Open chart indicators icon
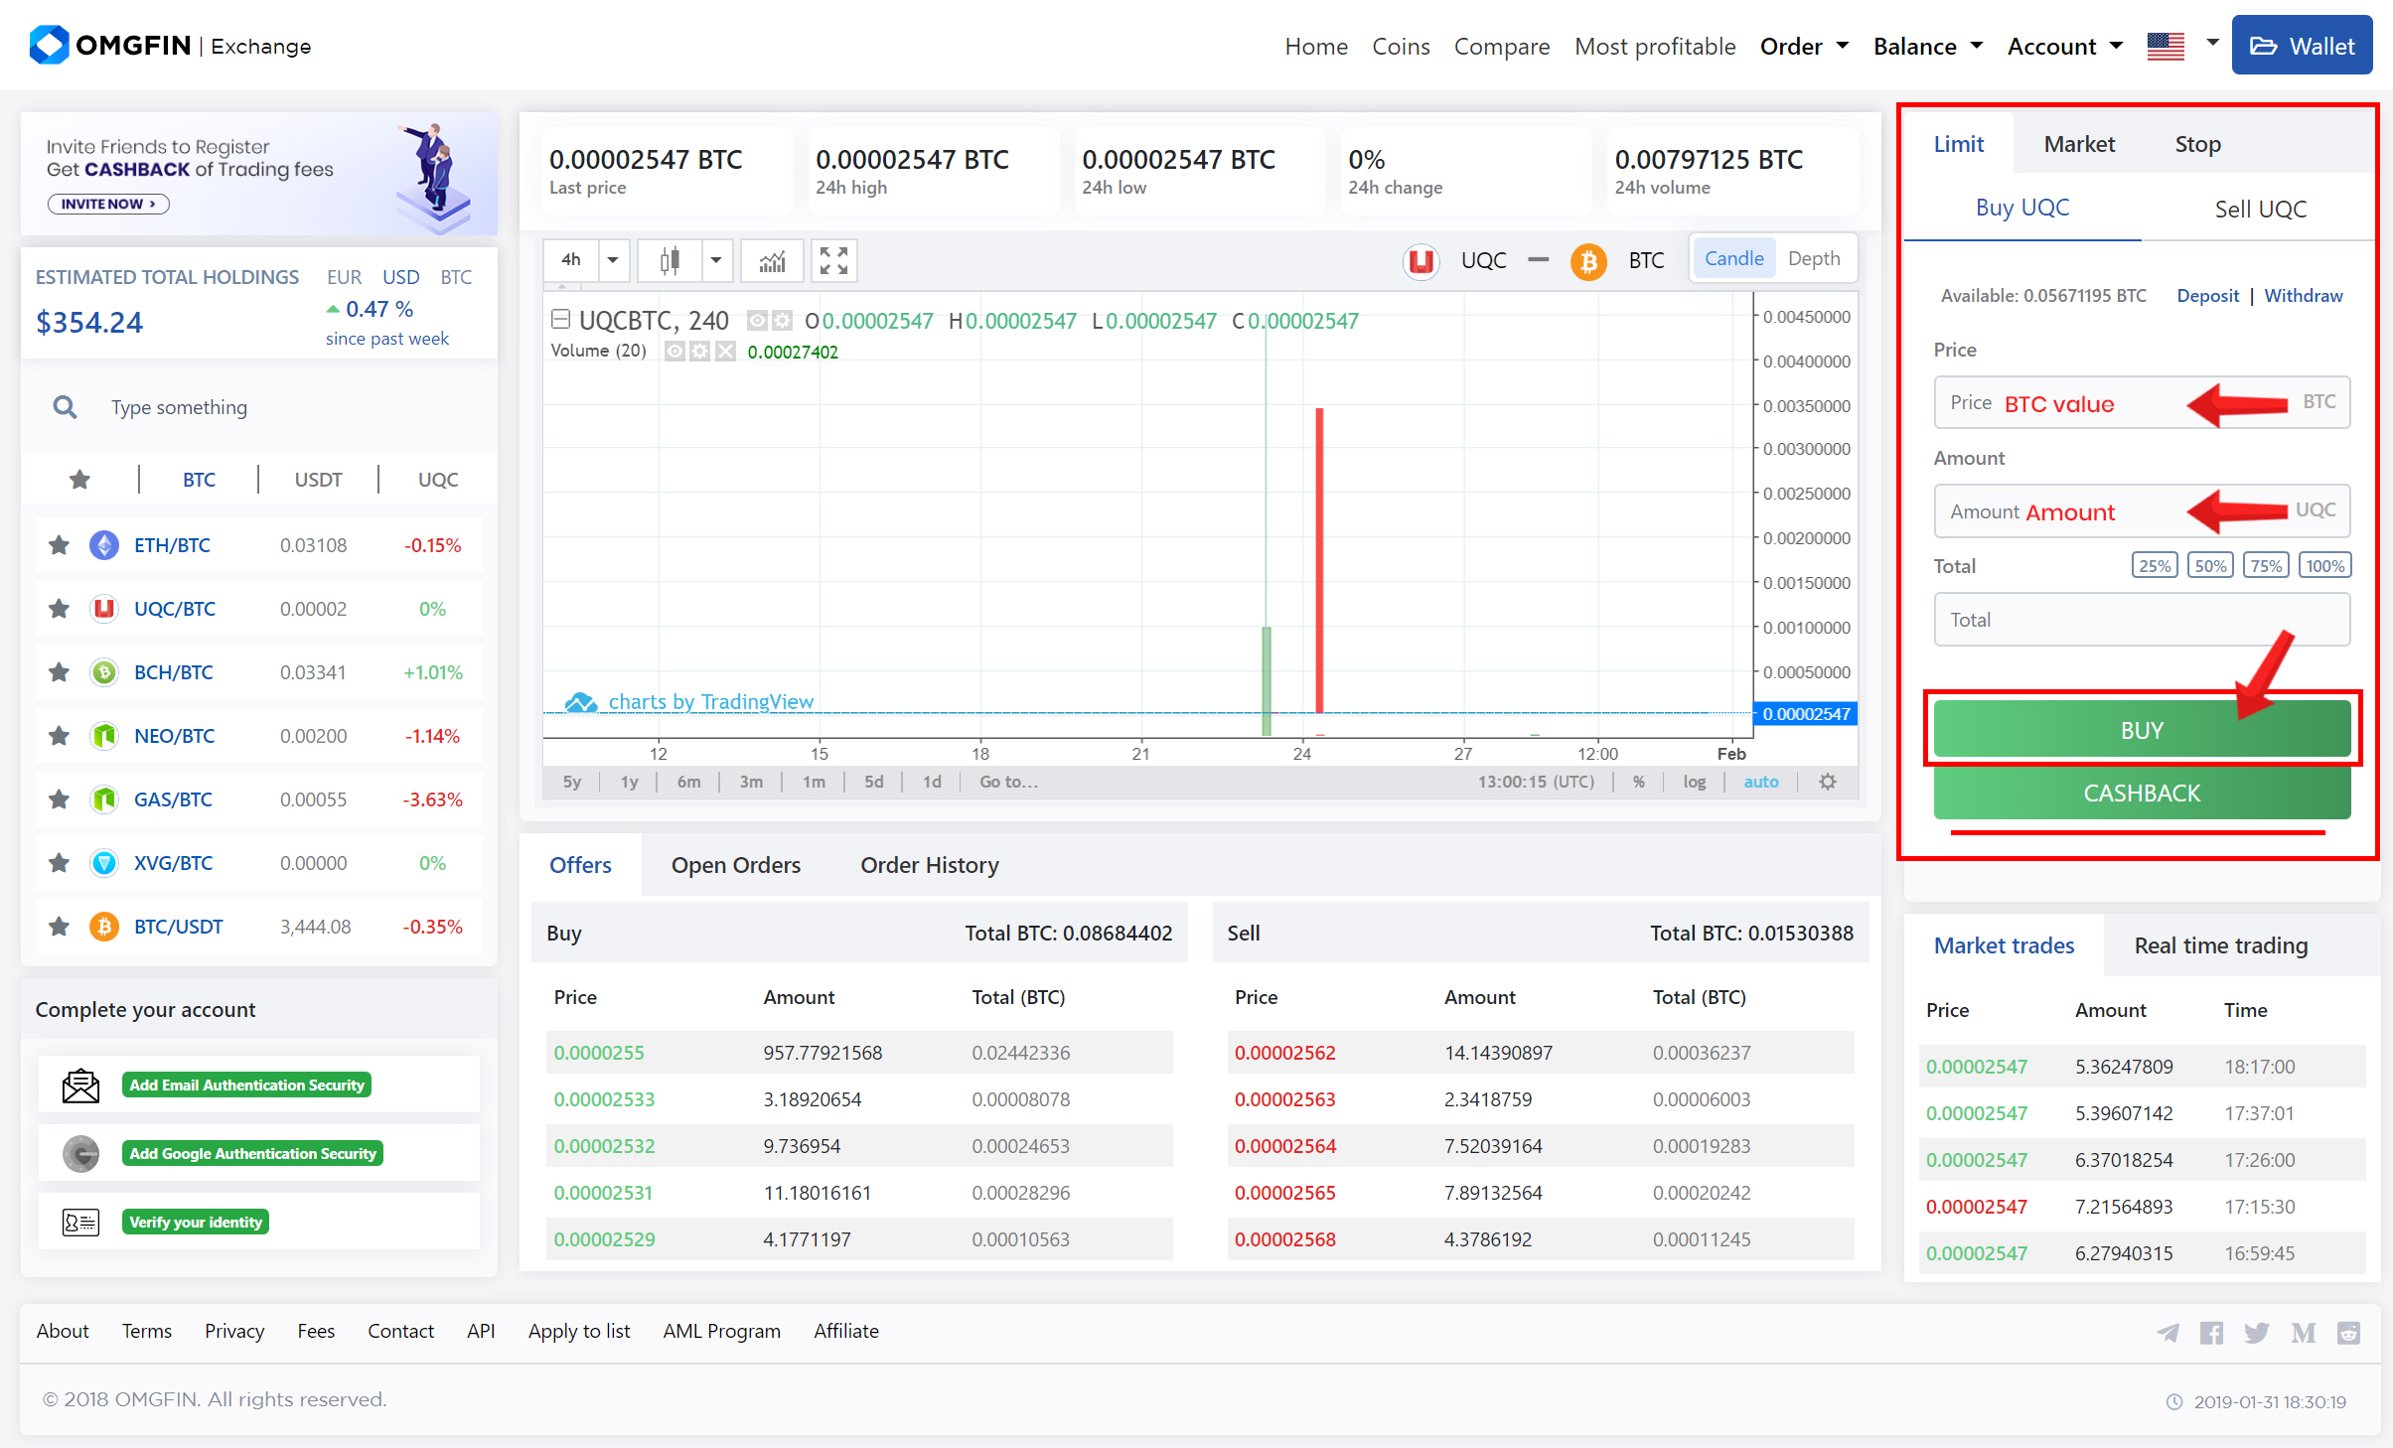2393x1448 pixels. tap(772, 261)
